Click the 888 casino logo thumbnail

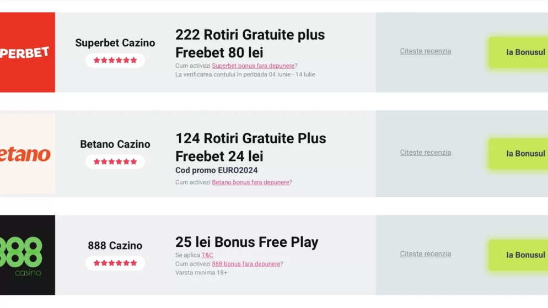pos(27,255)
